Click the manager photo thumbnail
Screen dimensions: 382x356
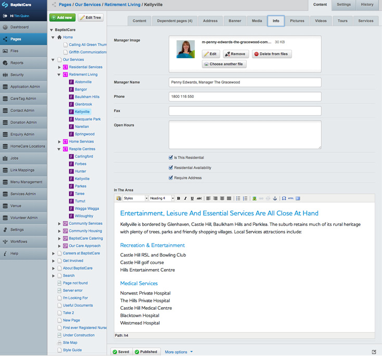186,49
